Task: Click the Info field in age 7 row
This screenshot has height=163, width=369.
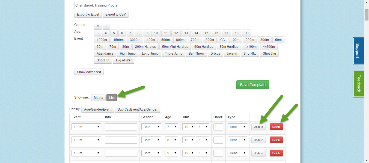Action: (x=121, y=127)
